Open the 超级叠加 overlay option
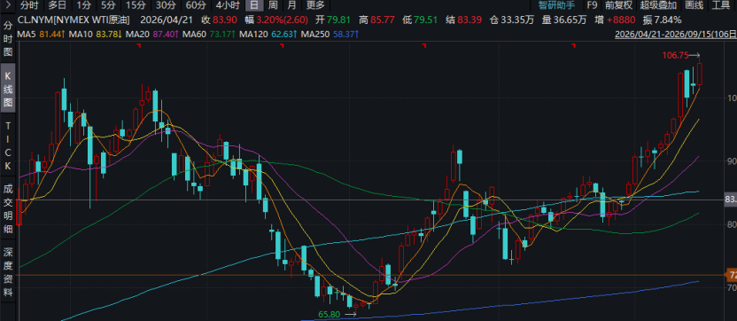The width and height of the screenshot is (737, 321). (x=658, y=5)
